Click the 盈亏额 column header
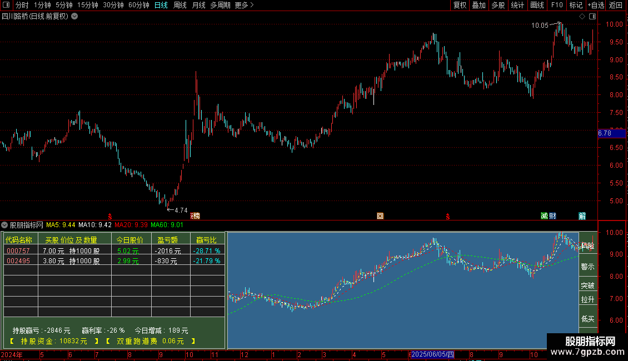The image size is (628, 361). point(167,240)
